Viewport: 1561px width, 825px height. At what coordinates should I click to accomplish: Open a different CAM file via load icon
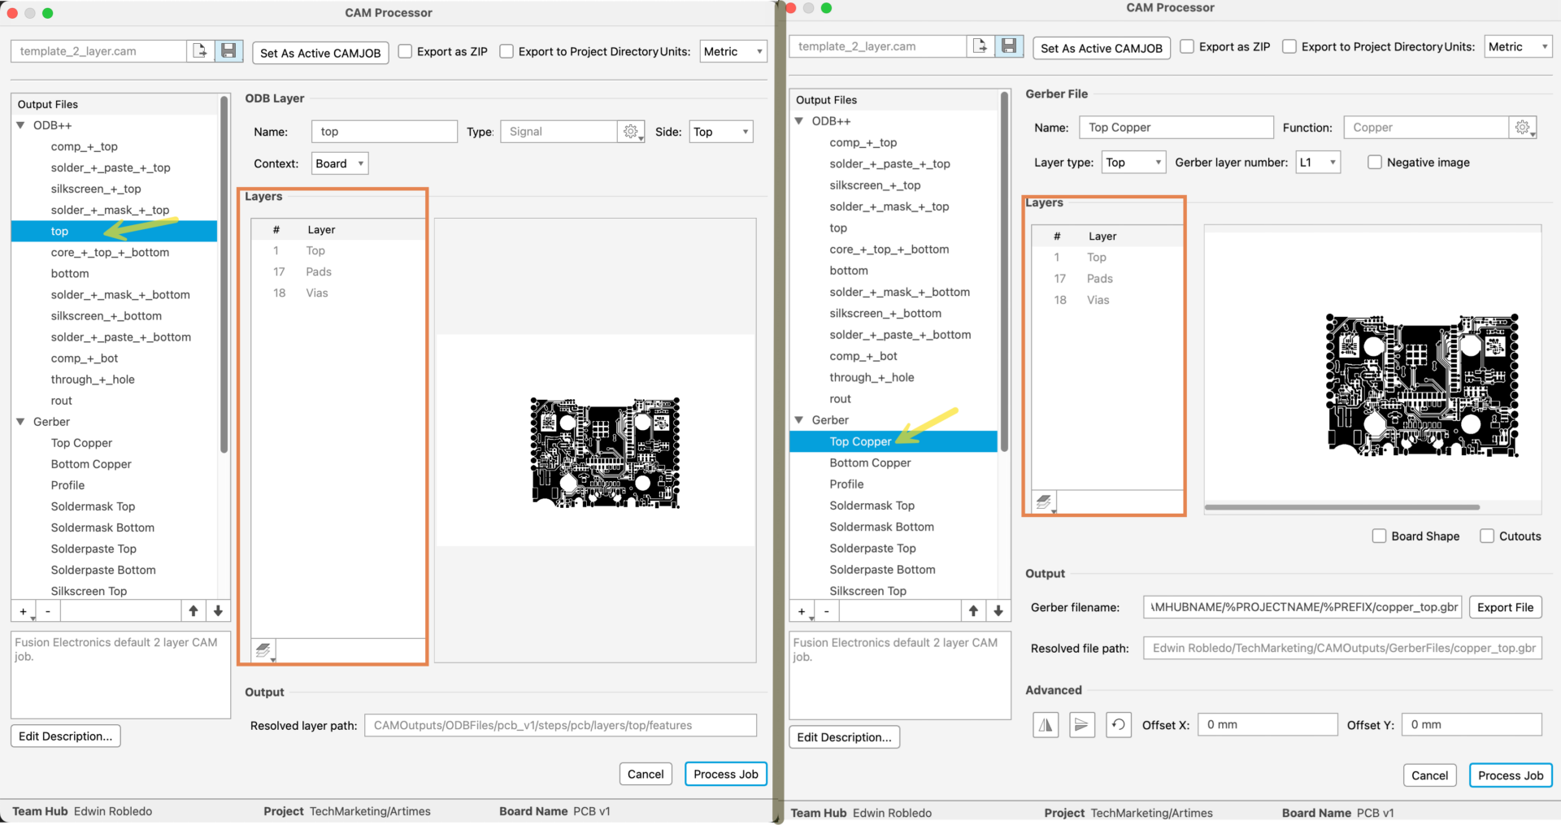pyautogui.click(x=200, y=50)
